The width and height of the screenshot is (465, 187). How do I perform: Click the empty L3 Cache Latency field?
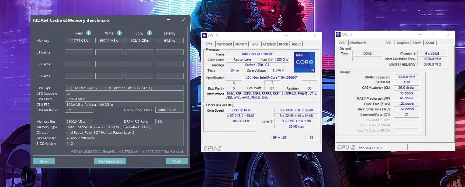point(170,76)
